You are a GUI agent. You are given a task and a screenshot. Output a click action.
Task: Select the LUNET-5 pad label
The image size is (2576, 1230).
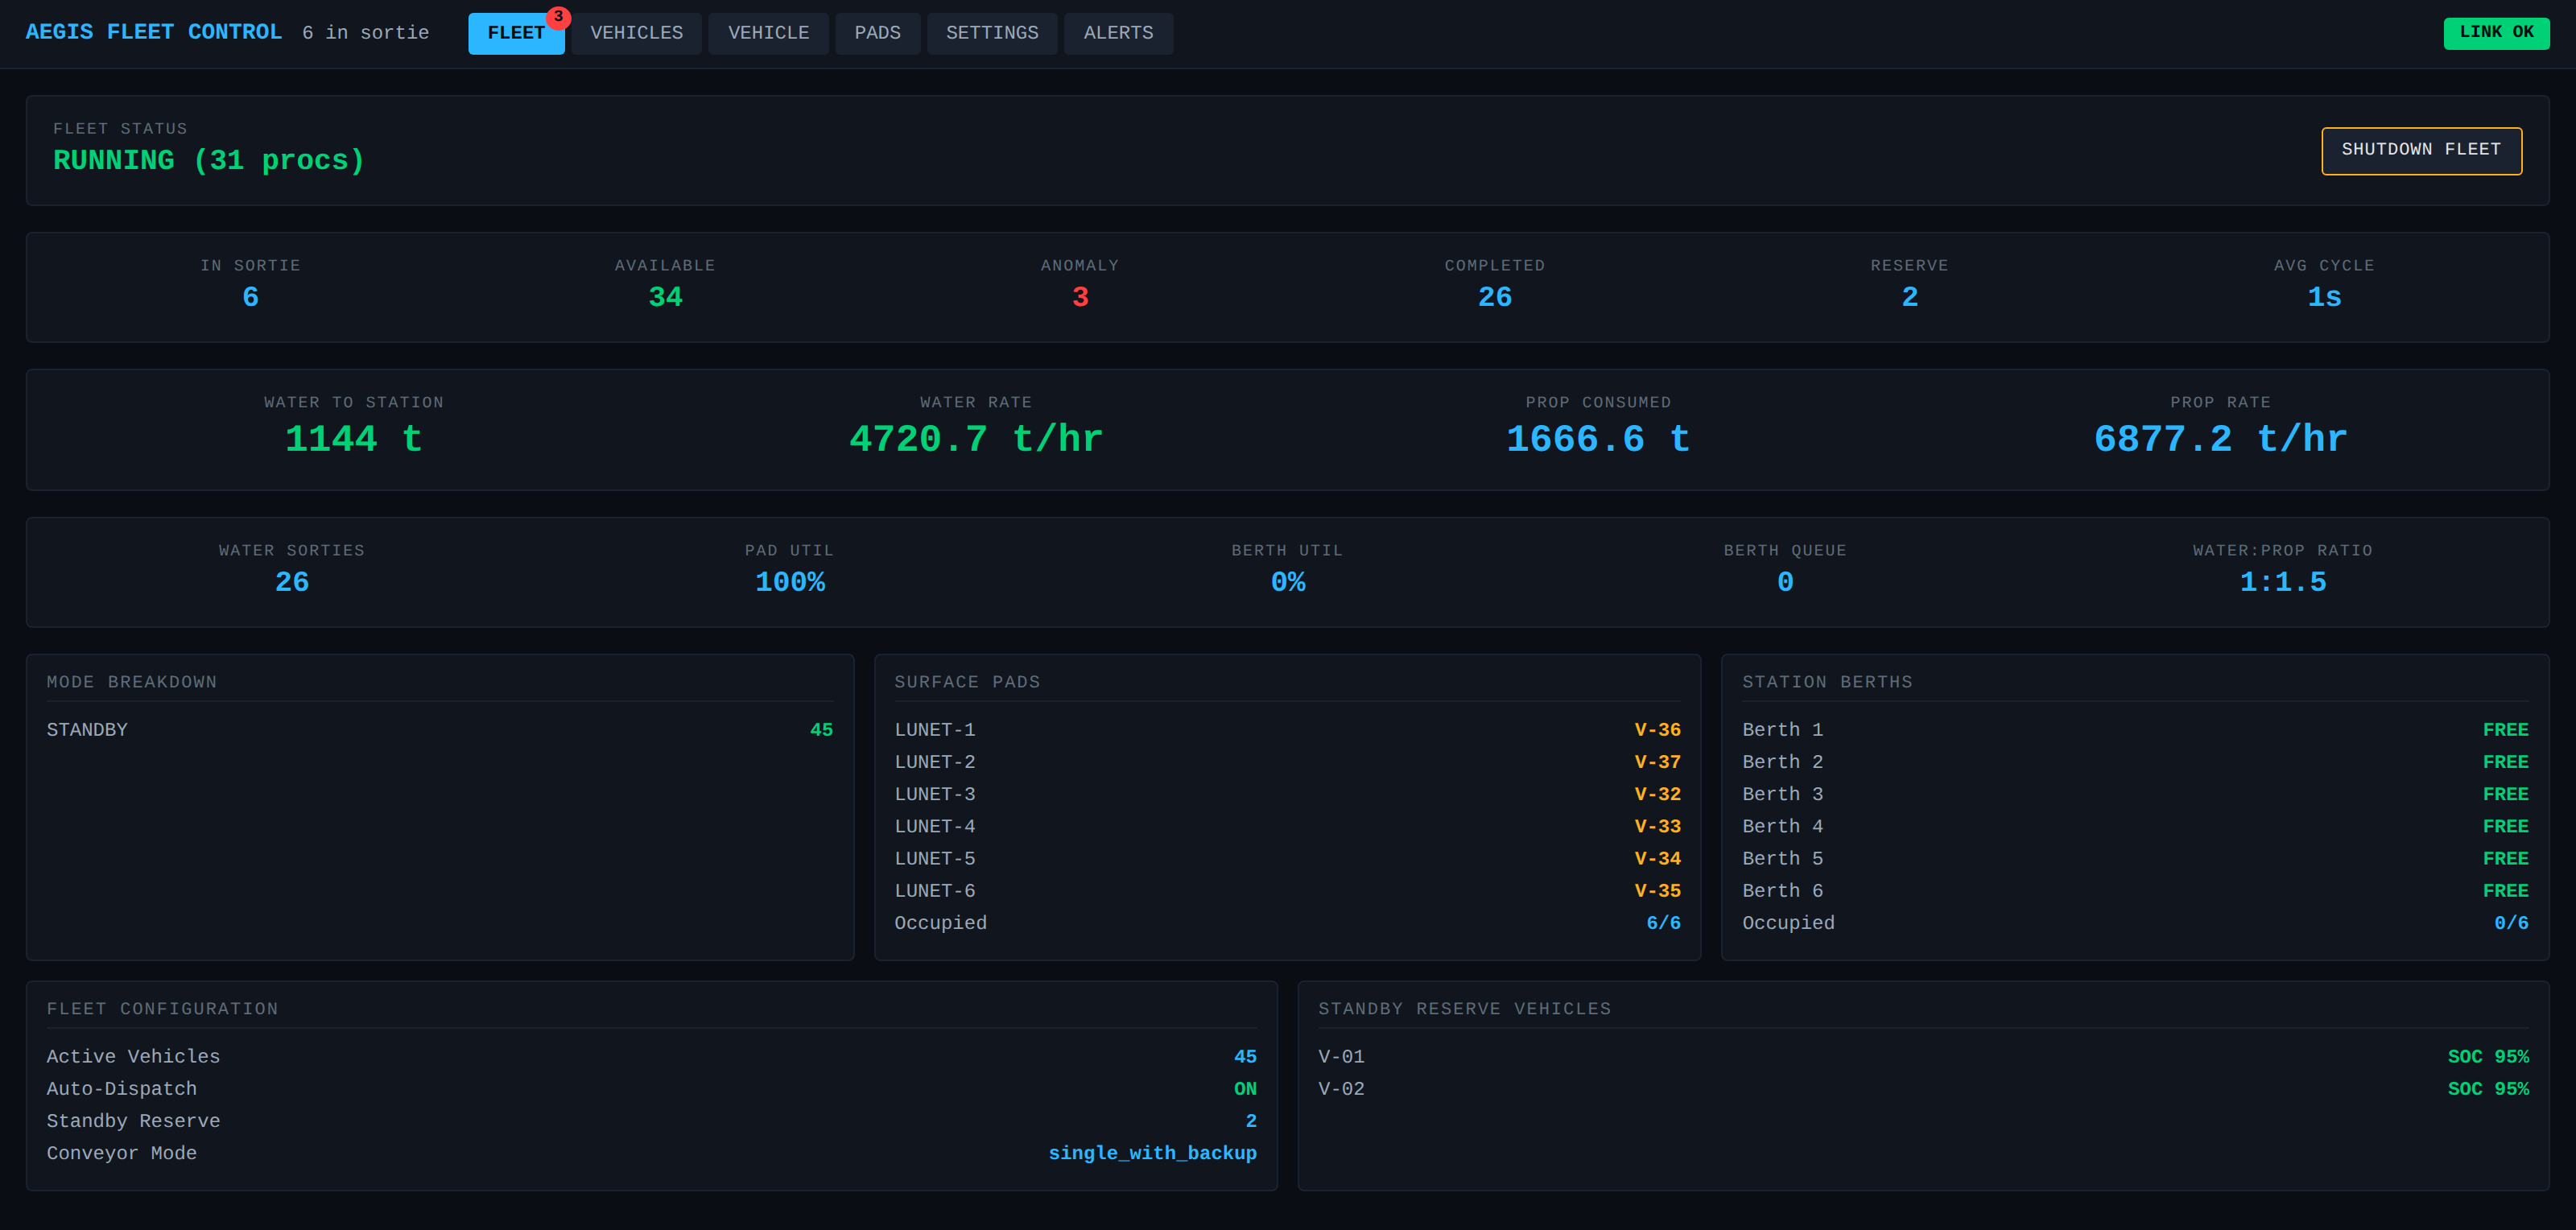935,858
